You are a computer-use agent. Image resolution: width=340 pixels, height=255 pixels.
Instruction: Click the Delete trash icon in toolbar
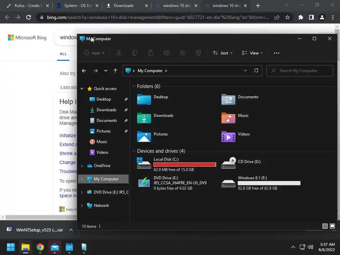click(199, 53)
